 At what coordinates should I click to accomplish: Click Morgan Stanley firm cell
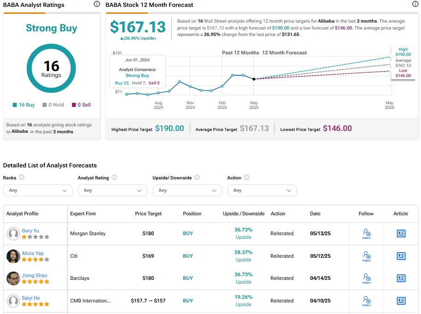tap(88, 234)
